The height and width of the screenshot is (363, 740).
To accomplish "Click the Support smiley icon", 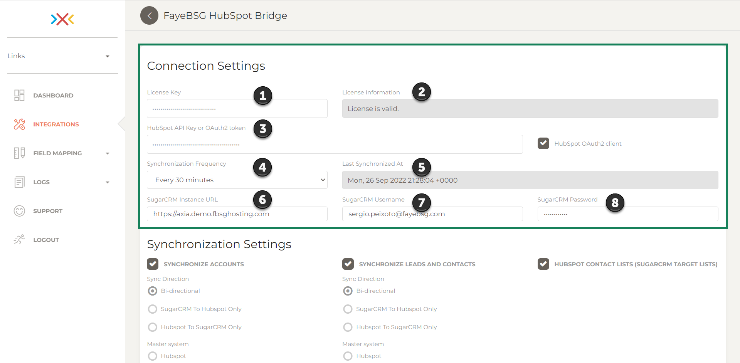I will coord(19,211).
